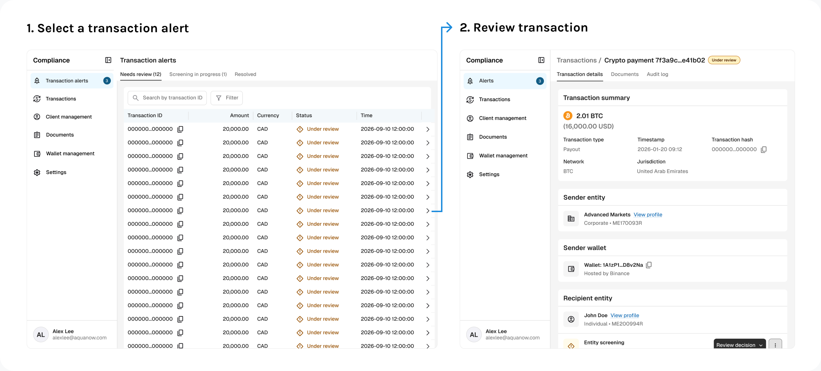Click the Under review badge beside Crypto payment
821x371 pixels.
tap(724, 60)
